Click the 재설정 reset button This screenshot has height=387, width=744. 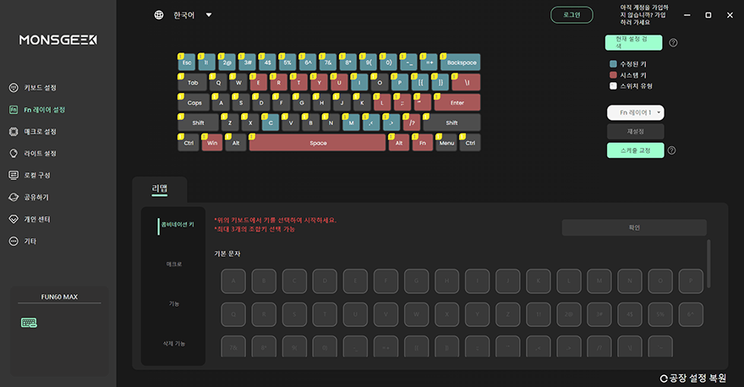click(635, 131)
